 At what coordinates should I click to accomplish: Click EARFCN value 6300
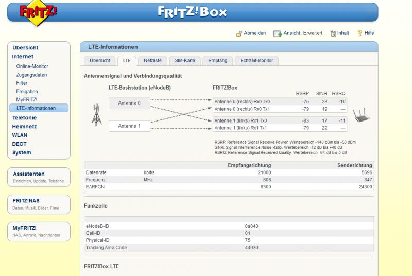pos(265,187)
